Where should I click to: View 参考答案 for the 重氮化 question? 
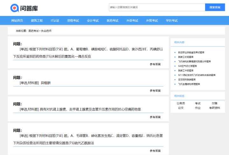tap(155, 64)
